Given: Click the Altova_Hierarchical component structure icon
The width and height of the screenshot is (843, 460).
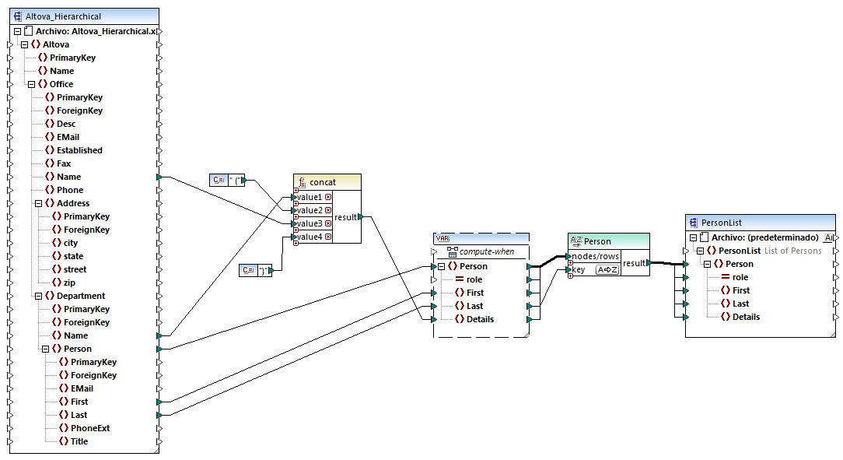Looking at the screenshot, I should coord(17,16).
